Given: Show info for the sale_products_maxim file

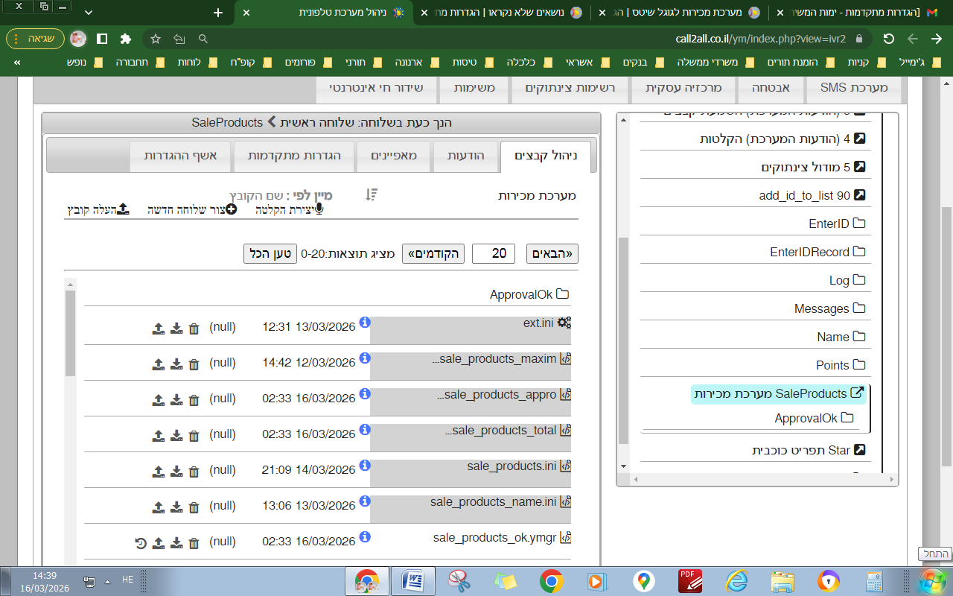Looking at the screenshot, I should (365, 358).
